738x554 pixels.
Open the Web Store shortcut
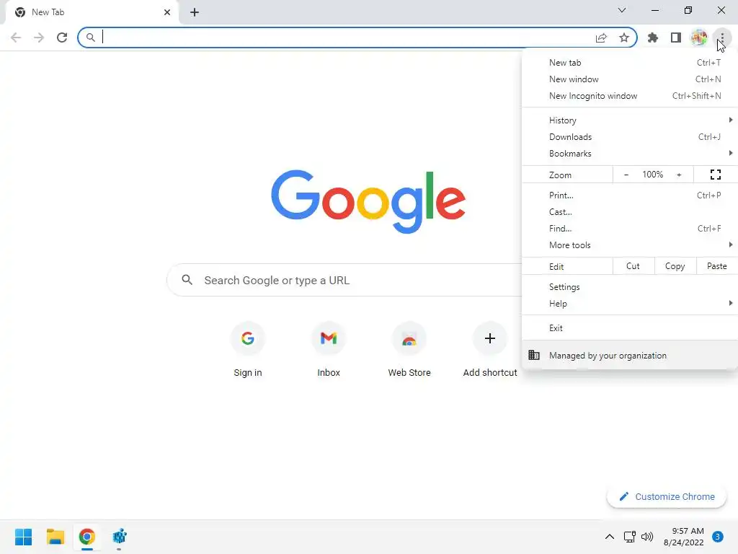tap(409, 350)
